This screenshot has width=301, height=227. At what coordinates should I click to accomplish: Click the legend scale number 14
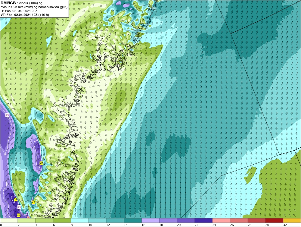126,225
